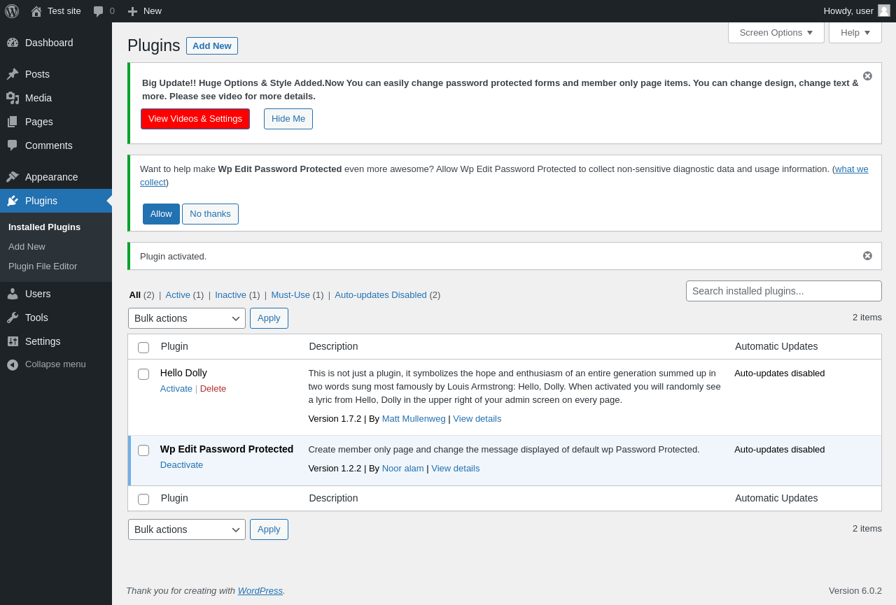
Task: Click the plus New icon in admin bar
Action: point(132,11)
